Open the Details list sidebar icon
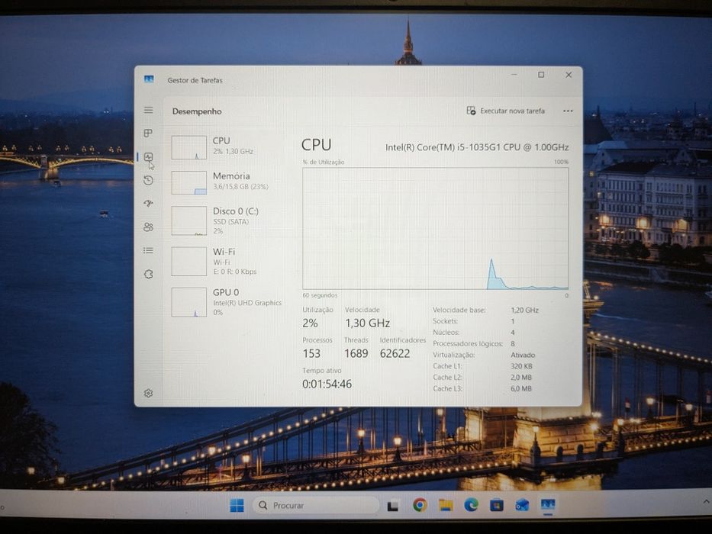This screenshot has width=712, height=534. (x=149, y=250)
